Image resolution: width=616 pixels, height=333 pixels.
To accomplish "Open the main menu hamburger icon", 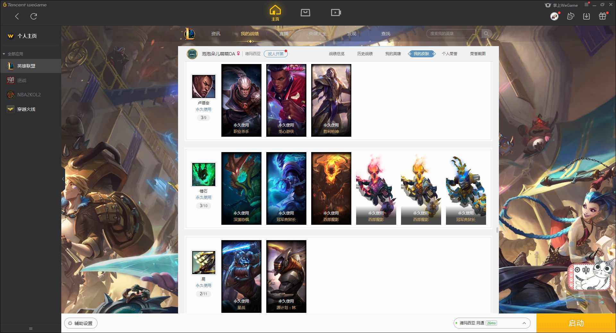I will click(x=586, y=4).
